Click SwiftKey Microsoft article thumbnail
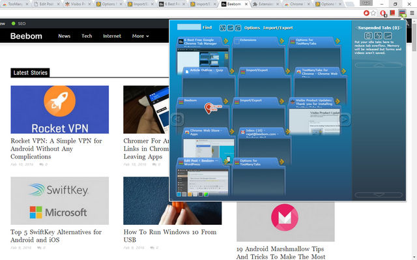417x260 pixels. 59,201
